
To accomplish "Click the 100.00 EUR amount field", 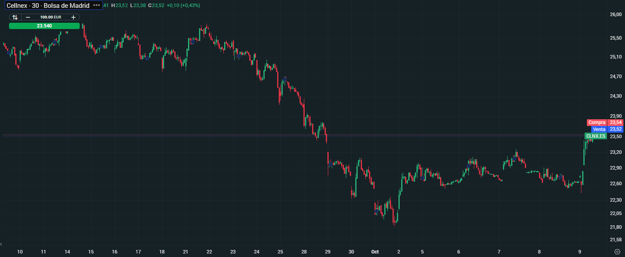I will (51, 17).
